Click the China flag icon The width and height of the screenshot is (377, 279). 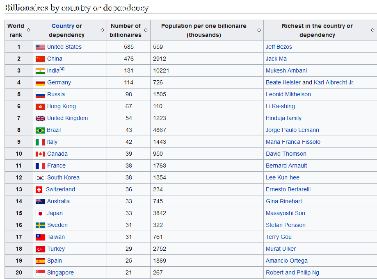pos(40,59)
